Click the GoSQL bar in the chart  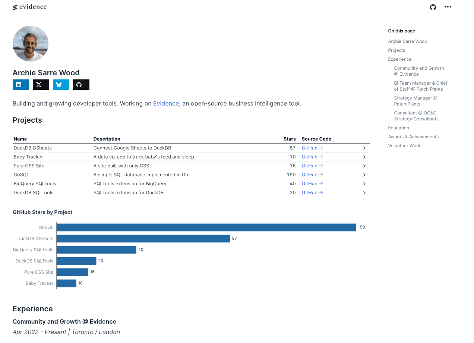pos(206,227)
